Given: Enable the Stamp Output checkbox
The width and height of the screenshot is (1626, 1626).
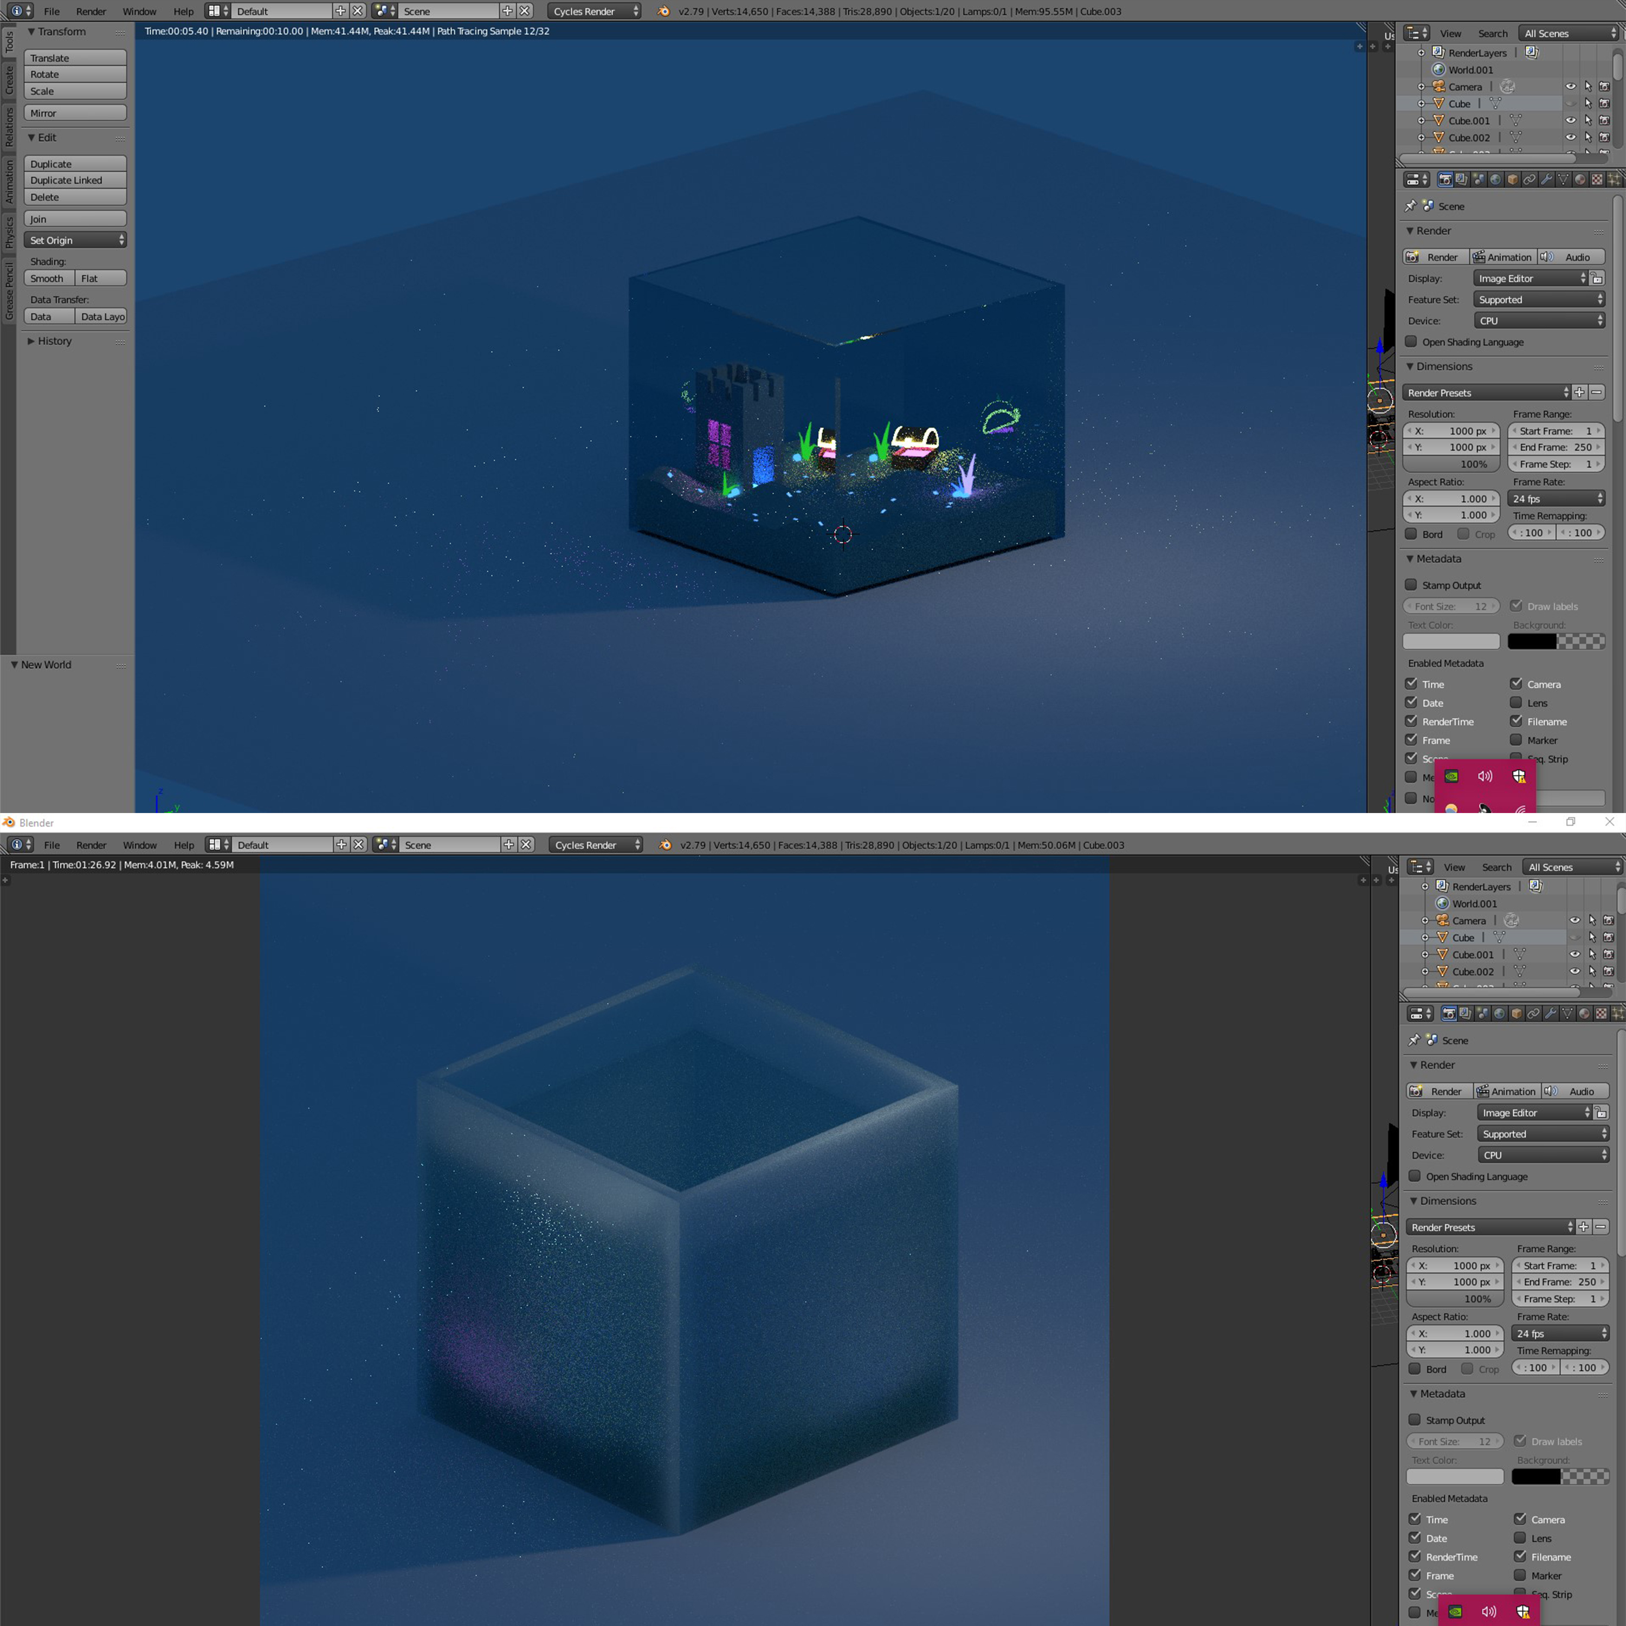Looking at the screenshot, I should point(1412,585).
